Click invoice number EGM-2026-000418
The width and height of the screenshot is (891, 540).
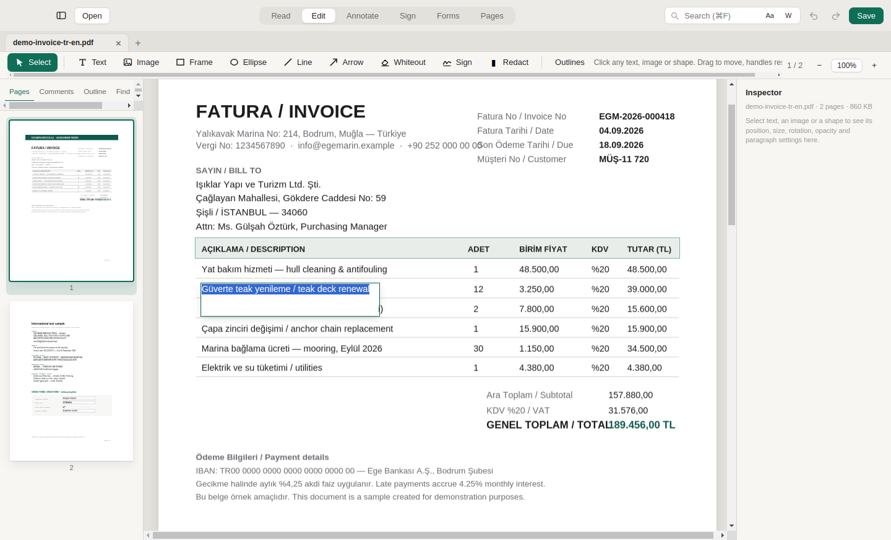[637, 116]
